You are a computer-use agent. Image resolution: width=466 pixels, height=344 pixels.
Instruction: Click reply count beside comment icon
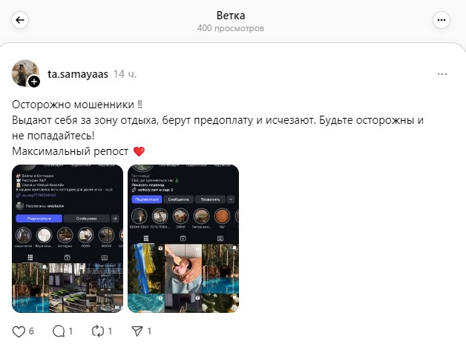pyautogui.click(x=70, y=331)
